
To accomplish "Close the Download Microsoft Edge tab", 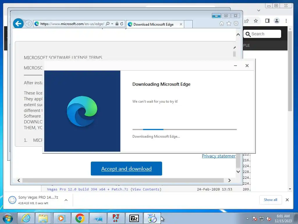I will tap(181, 24).
